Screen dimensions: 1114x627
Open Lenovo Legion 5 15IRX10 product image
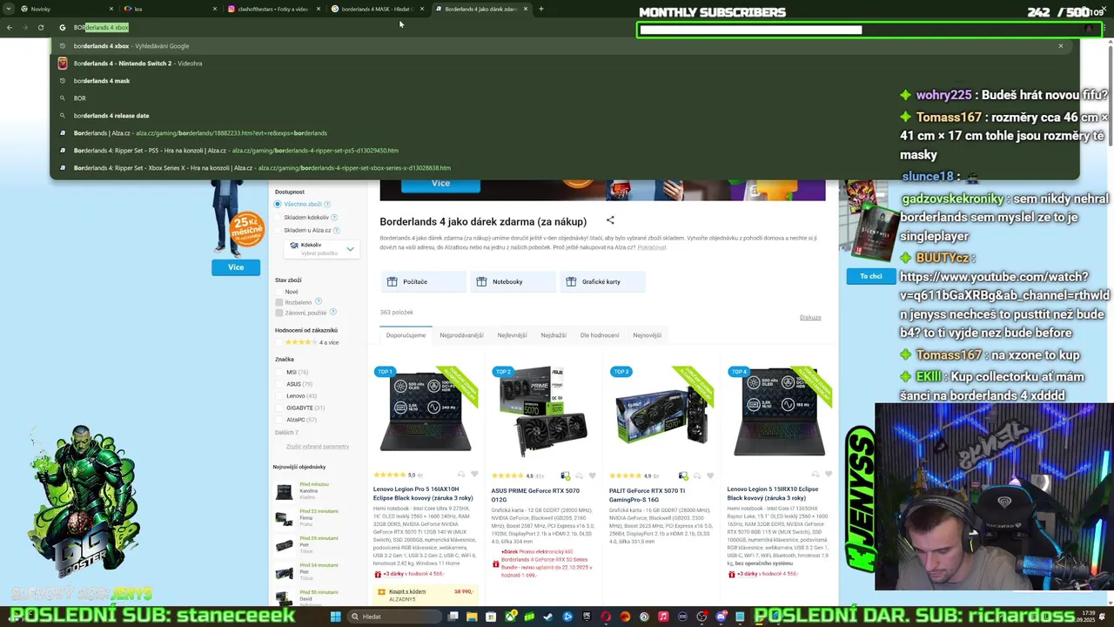click(780, 413)
